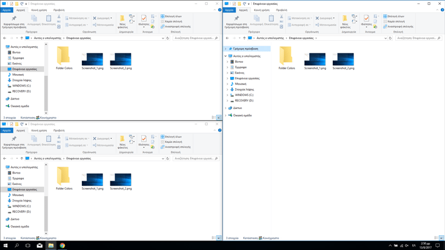Select Folder Colors folder in right window
Image resolution: width=445 pixels, height=250 pixels.
coord(287,58)
